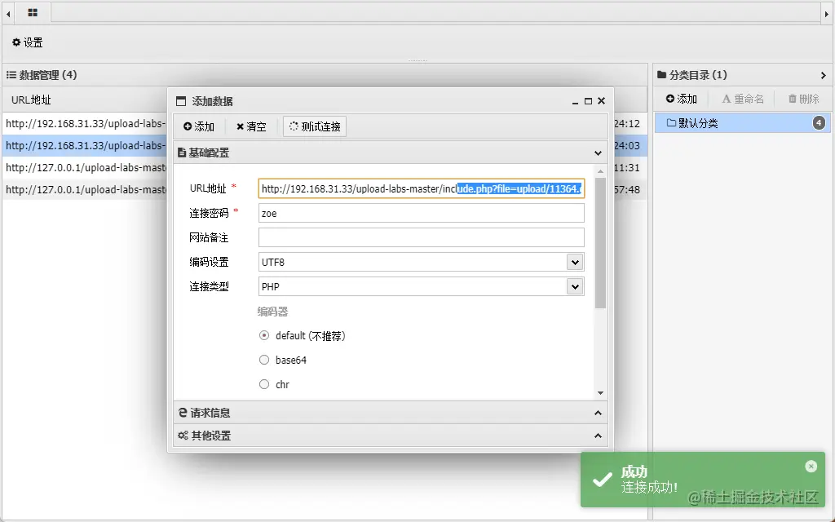The width and height of the screenshot is (835, 522).
Task: Dismiss the 连接成功 notification
Action: point(811,467)
